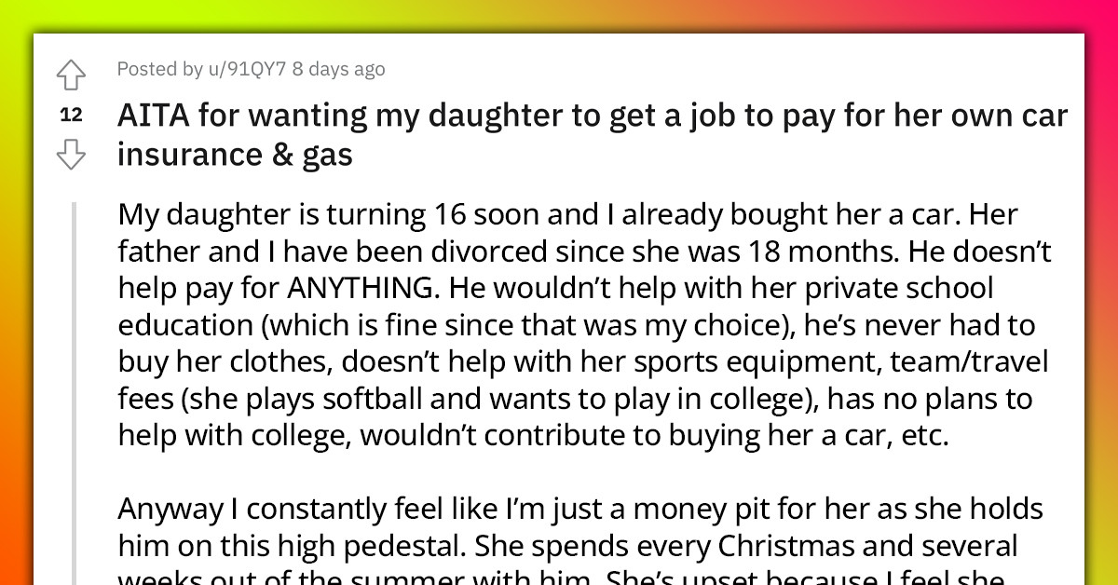Click the '8 days ago' timestamp link

pos(338,69)
